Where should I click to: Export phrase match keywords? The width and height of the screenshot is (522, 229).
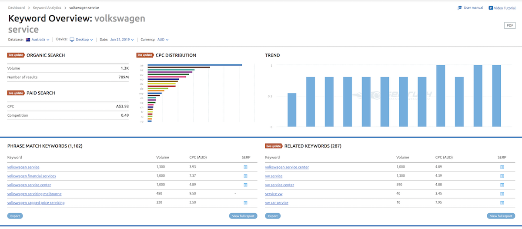[x=15, y=216]
